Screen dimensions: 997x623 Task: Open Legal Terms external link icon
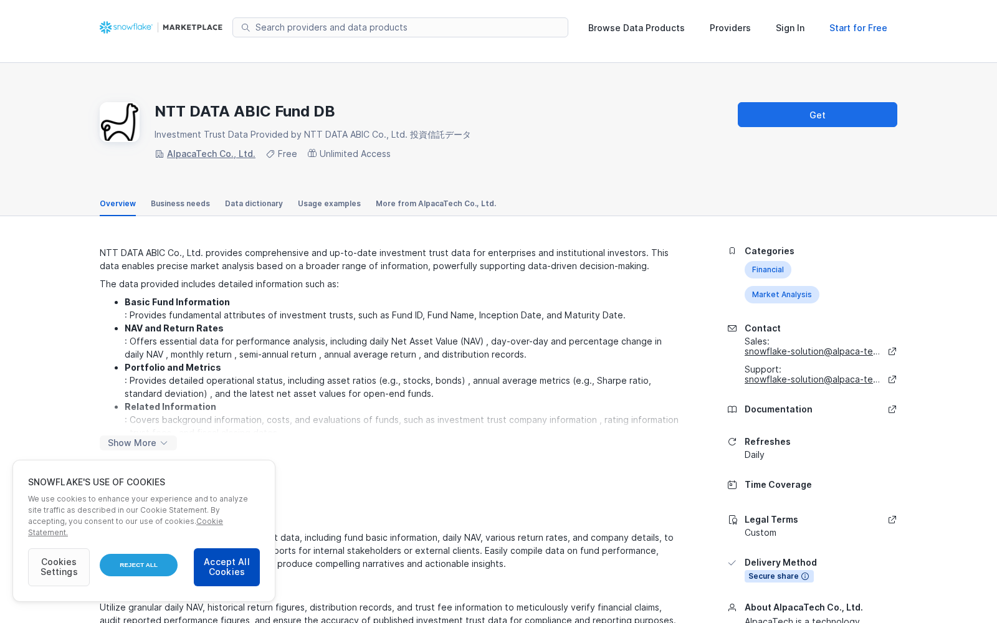tap(892, 520)
